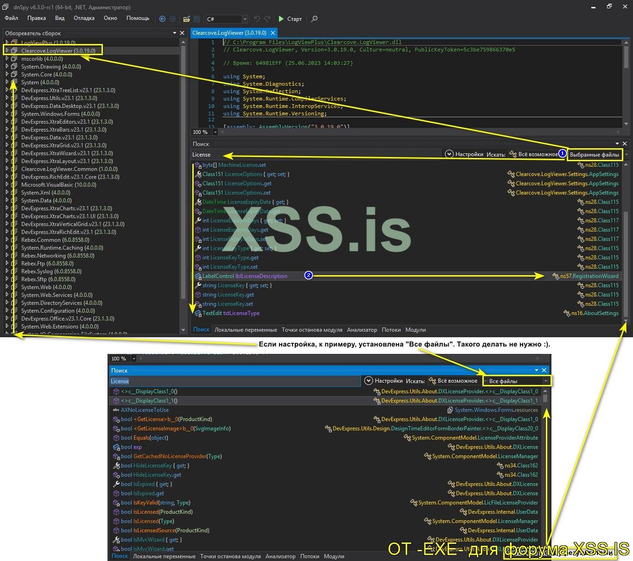
Task: Switch to Потоки tab in upper window
Action: [391, 330]
